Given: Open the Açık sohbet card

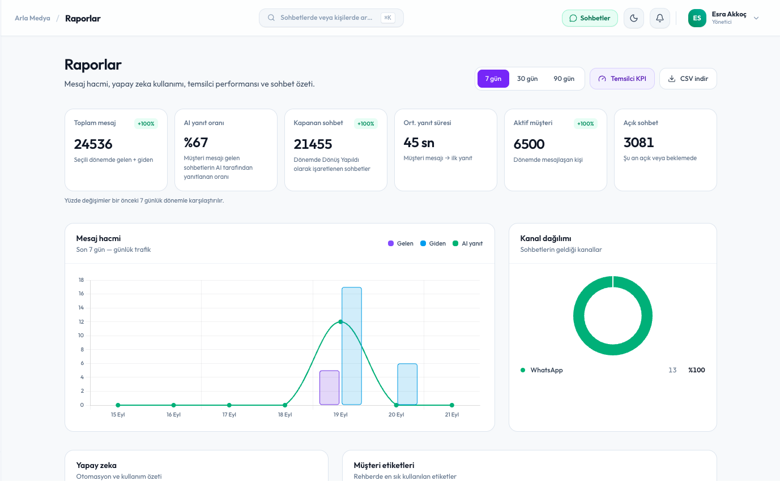Looking at the screenshot, I should (x=666, y=150).
